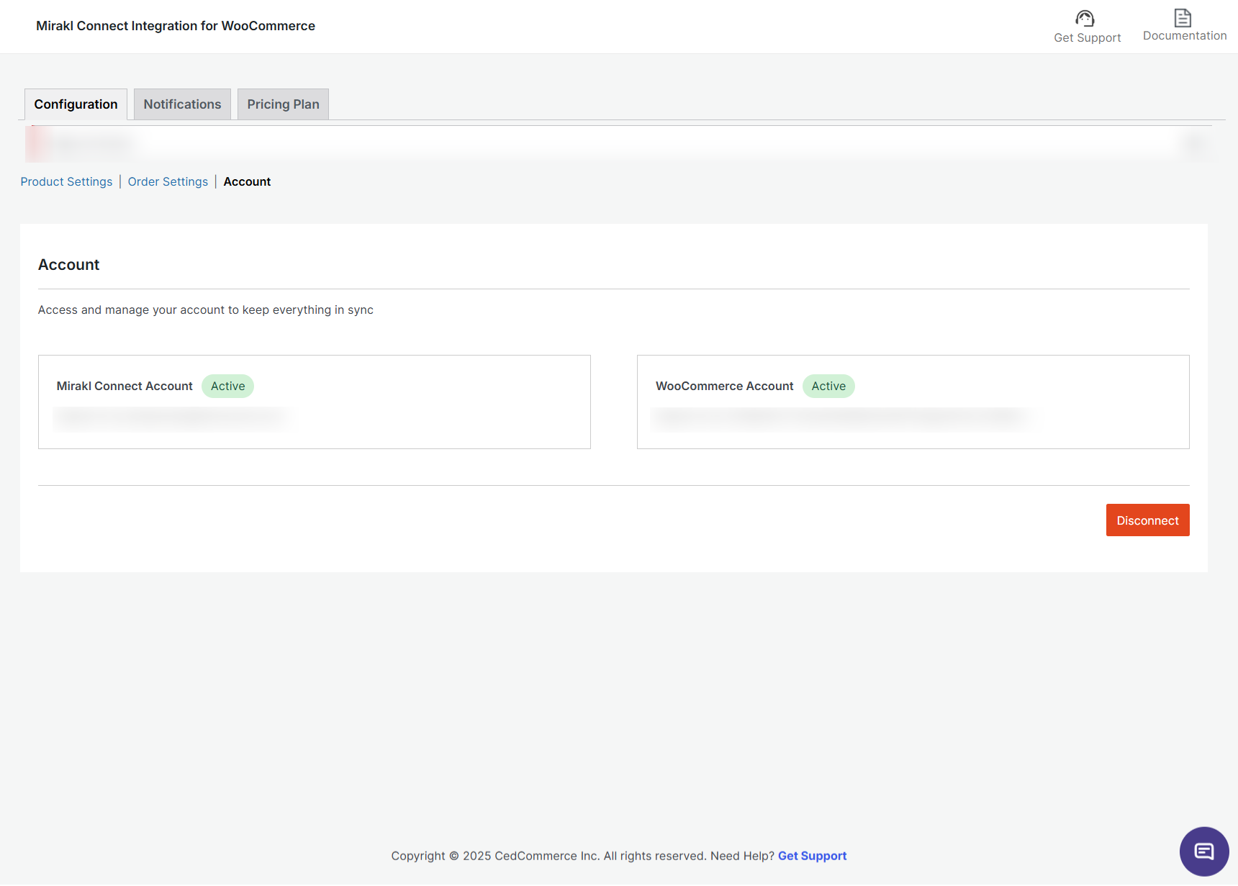Open the live chat widget bubble
Screen dimensions: 1238x886
point(1203,851)
